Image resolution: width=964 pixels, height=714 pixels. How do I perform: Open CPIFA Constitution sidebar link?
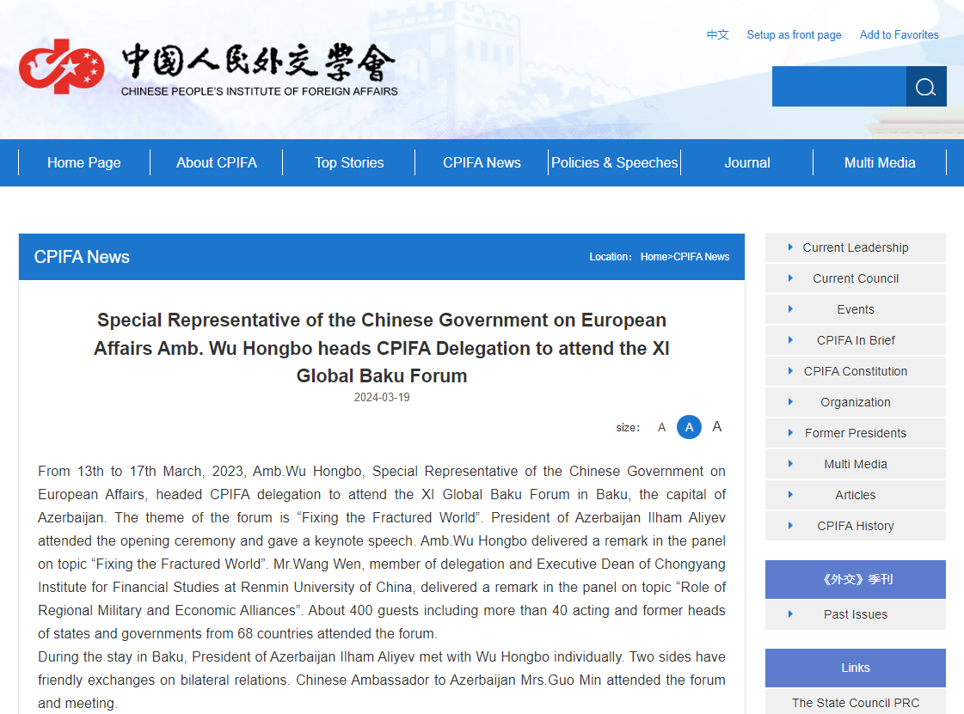pos(855,371)
